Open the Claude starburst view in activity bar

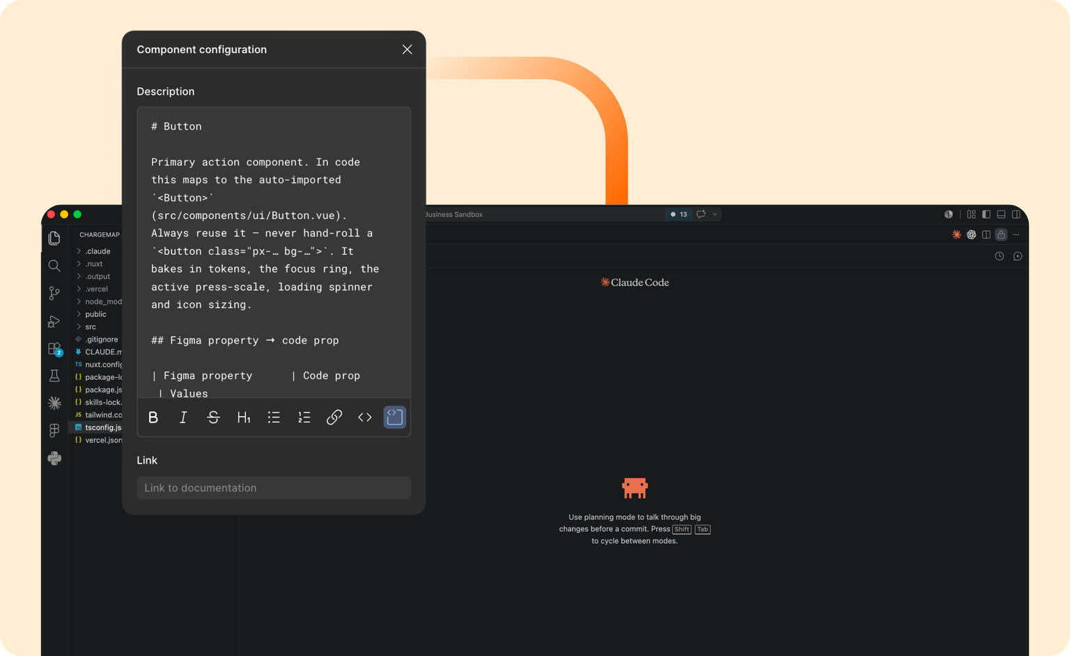[x=54, y=403]
